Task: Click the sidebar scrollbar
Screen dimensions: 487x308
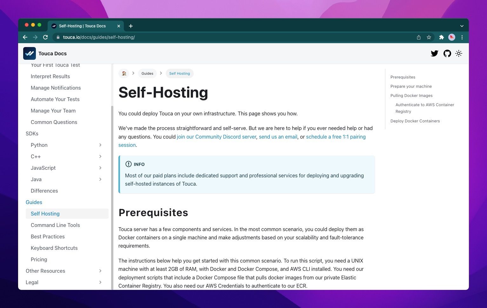Action: [112, 197]
